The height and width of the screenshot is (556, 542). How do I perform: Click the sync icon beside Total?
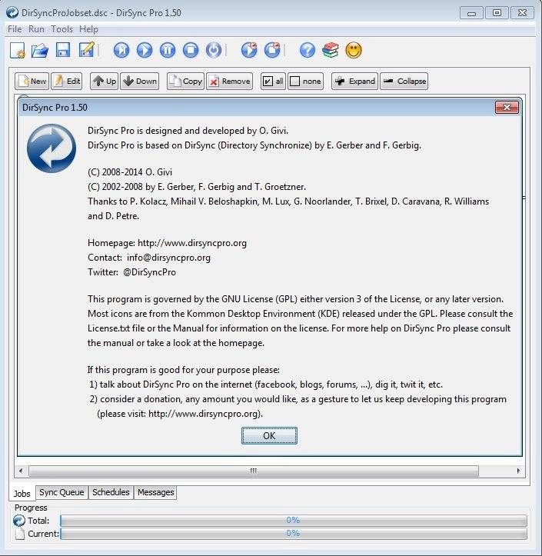[x=19, y=521]
